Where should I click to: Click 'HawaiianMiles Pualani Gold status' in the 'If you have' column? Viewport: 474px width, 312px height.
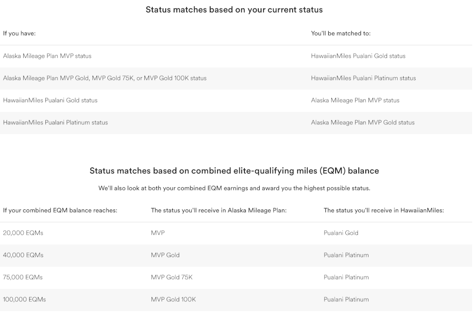pos(50,100)
